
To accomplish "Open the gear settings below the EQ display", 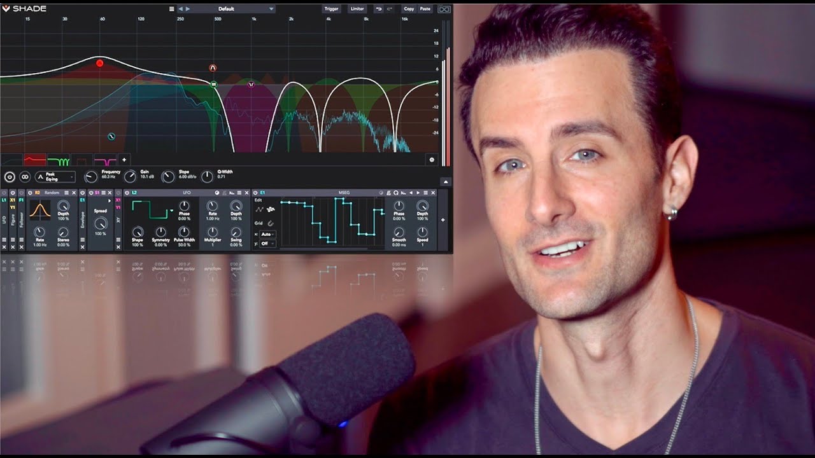I will (x=432, y=160).
